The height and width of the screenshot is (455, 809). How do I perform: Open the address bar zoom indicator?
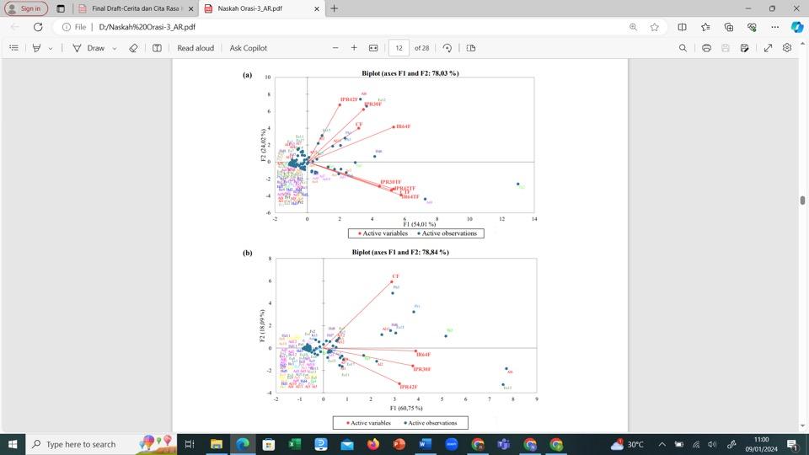coord(633,27)
